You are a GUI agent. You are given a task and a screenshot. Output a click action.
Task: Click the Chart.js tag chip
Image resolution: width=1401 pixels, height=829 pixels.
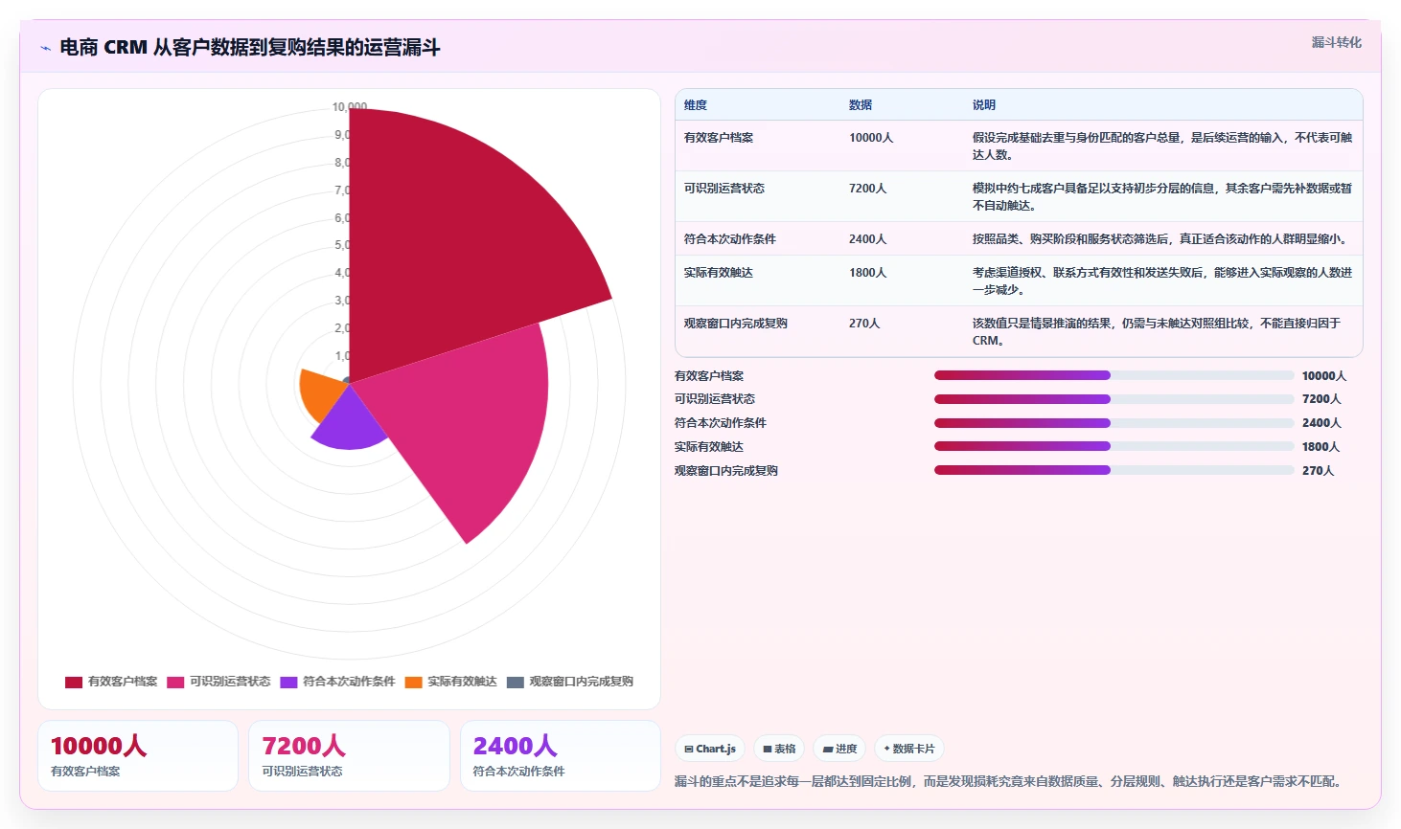click(x=710, y=749)
